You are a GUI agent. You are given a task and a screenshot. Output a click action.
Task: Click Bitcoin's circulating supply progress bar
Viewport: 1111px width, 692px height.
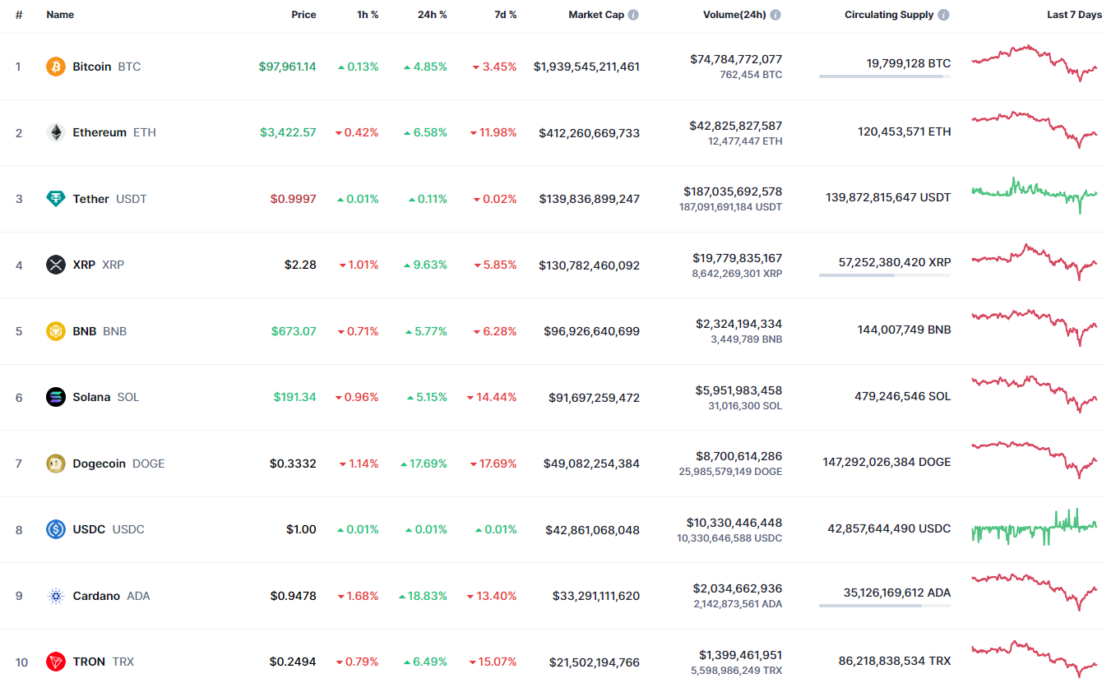pyautogui.click(x=884, y=76)
